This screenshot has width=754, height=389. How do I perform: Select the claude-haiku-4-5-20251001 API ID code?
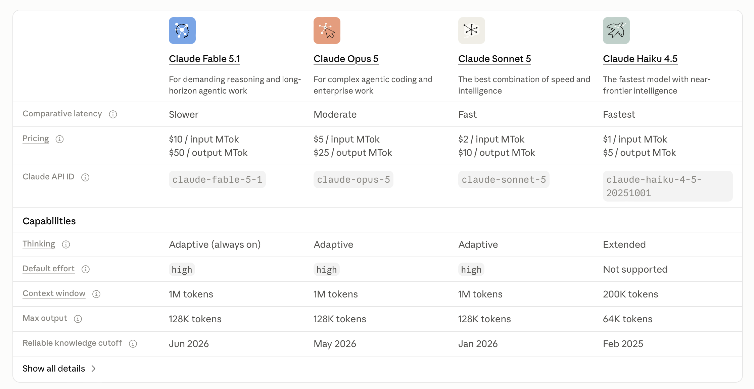coord(668,186)
